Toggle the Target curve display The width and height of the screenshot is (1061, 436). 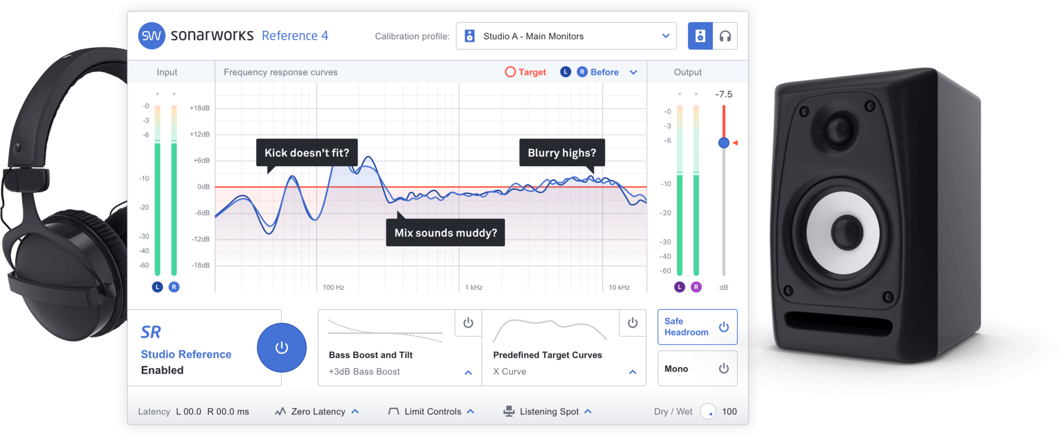tap(526, 72)
